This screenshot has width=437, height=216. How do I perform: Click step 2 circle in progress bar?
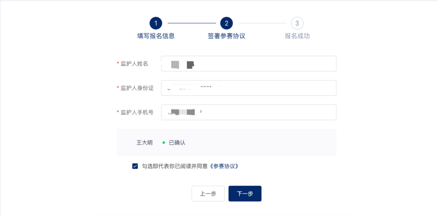pyautogui.click(x=227, y=23)
